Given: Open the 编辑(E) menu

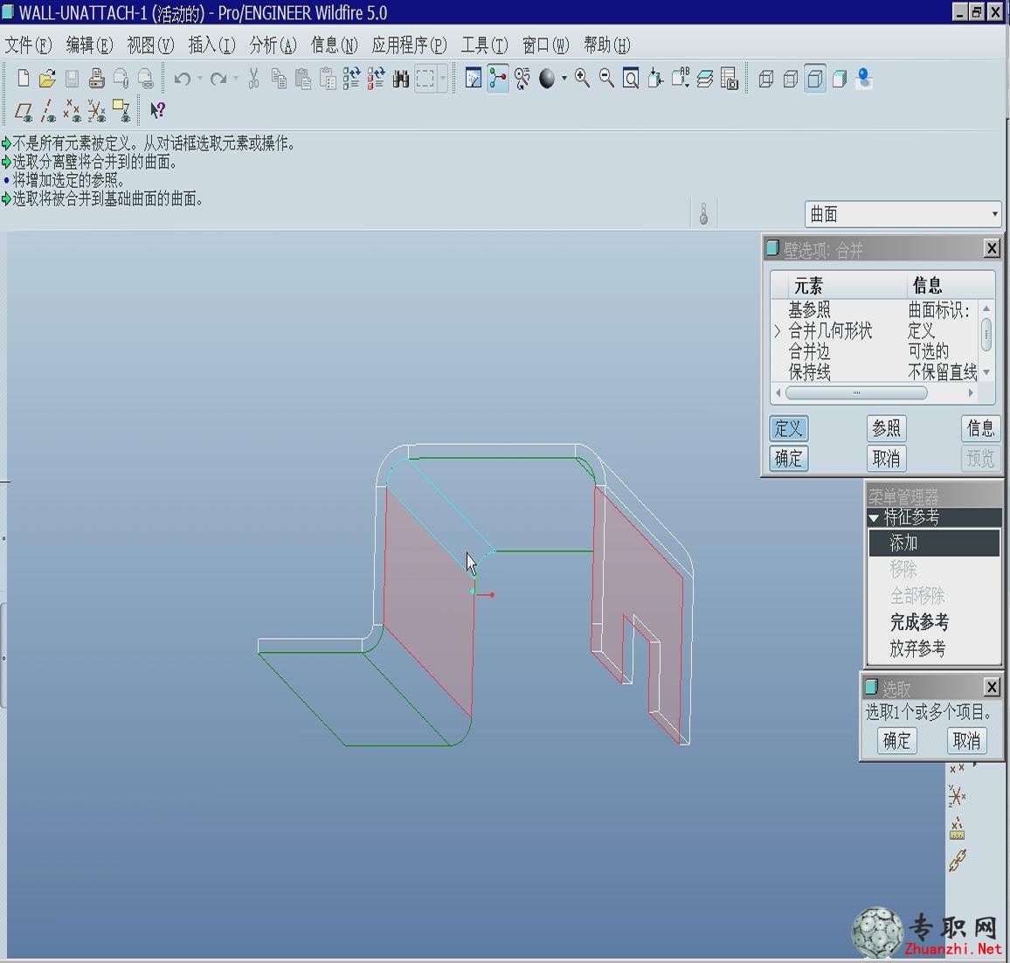Looking at the screenshot, I should click(89, 45).
